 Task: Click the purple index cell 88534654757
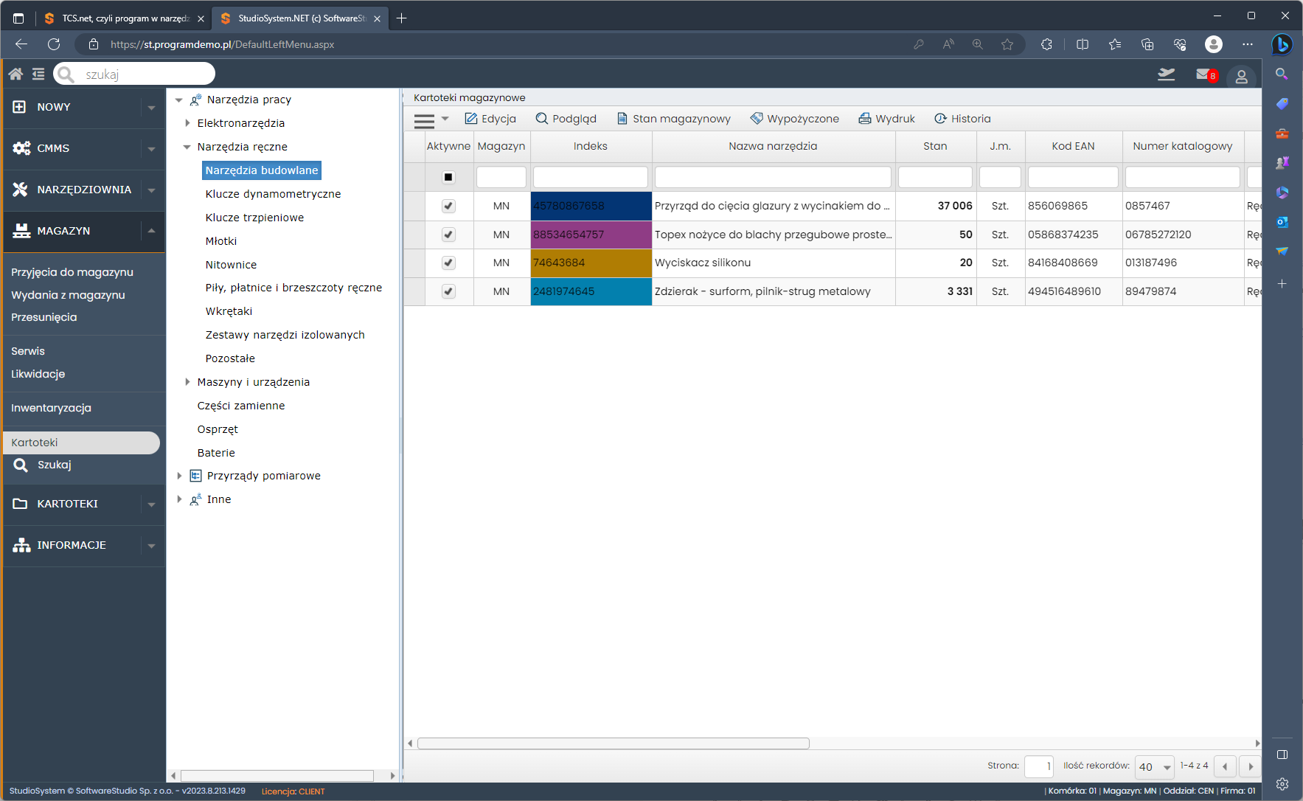pos(591,235)
